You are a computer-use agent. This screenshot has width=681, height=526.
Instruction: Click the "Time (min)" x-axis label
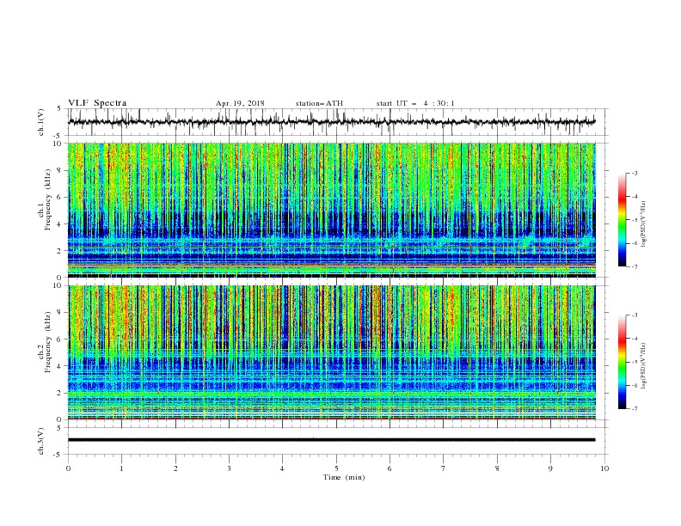[344, 477]
